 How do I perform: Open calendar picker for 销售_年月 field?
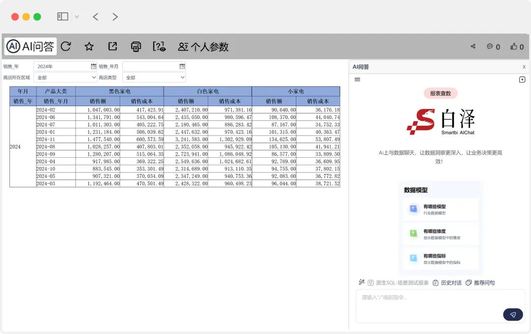[182, 66]
